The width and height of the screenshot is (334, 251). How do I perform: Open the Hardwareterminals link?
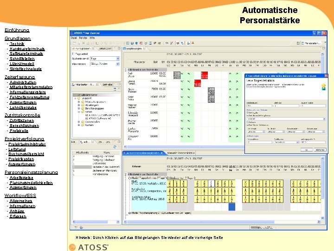[x=27, y=49]
